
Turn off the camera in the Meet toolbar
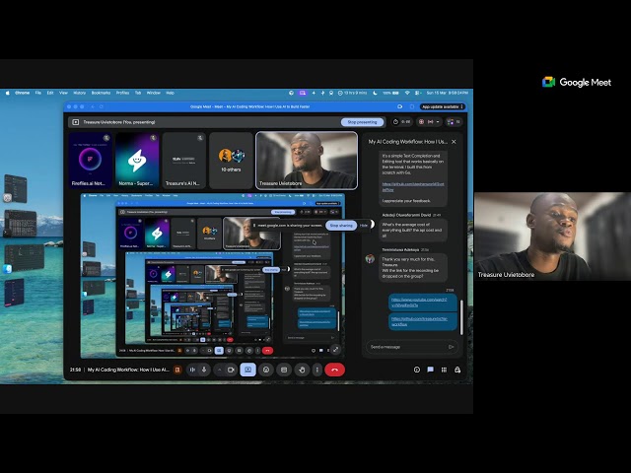[x=231, y=370]
